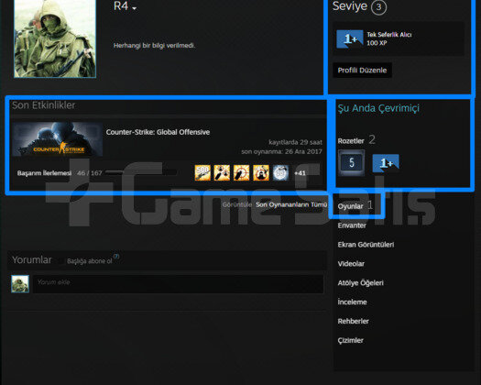Screen dimensions: 481x385
Task: Click the Yorum ekle comment field
Action: click(179, 284)
